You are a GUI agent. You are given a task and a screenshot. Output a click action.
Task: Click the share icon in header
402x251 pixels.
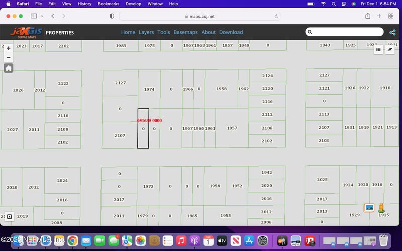(x=392, y=32)
